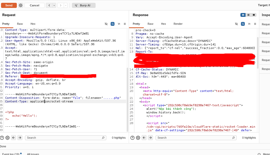Switch request view to Raw tab
The height and width of the screenshot is (155, 270).
(20, 24)
